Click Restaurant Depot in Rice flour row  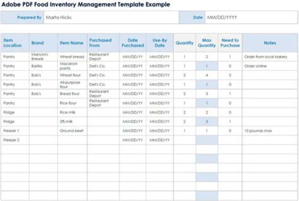point(103,103)
